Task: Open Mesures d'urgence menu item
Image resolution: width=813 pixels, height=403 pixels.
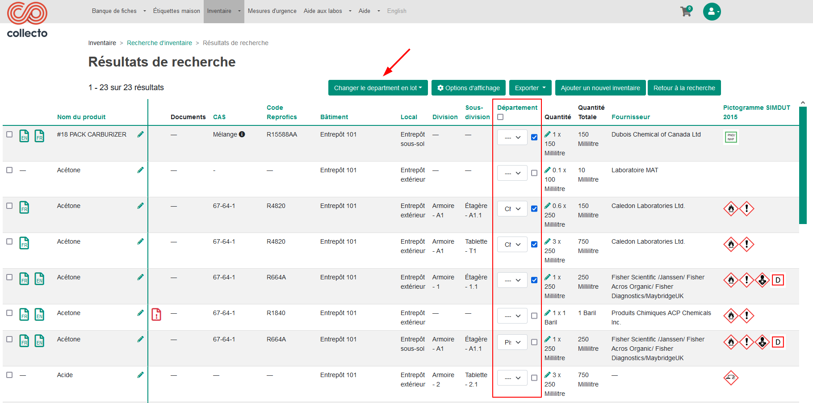Action: tap(272, 11)
